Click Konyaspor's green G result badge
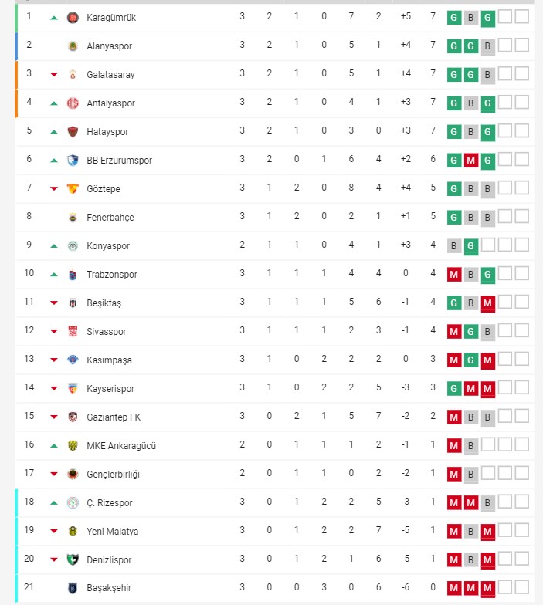Viewport: 543px width, 605px height. (471, 246)
